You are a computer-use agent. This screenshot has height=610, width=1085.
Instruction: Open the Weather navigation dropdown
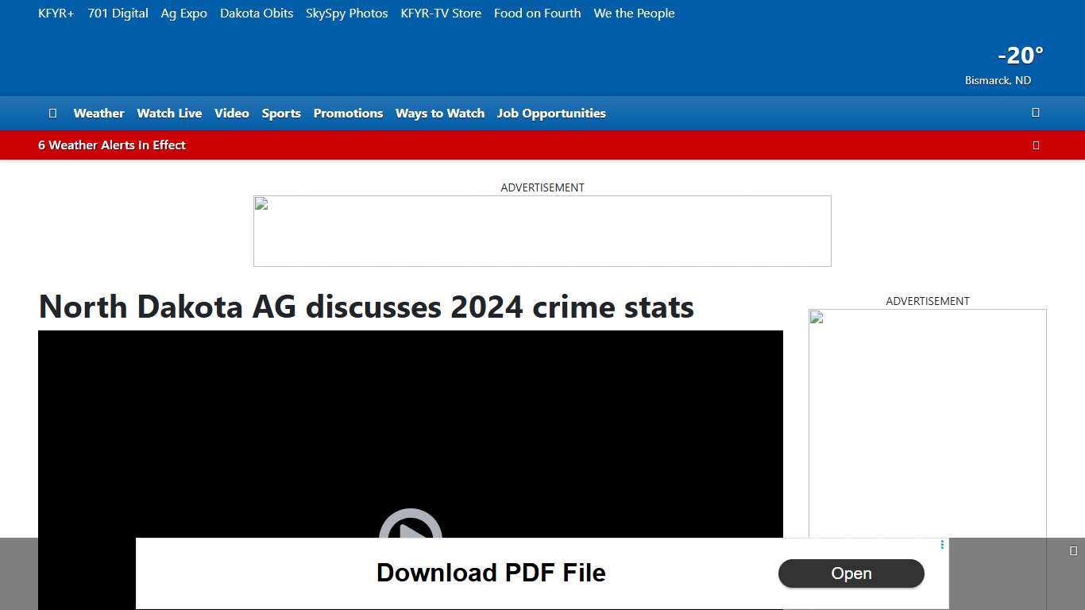[x=98, y=113]
